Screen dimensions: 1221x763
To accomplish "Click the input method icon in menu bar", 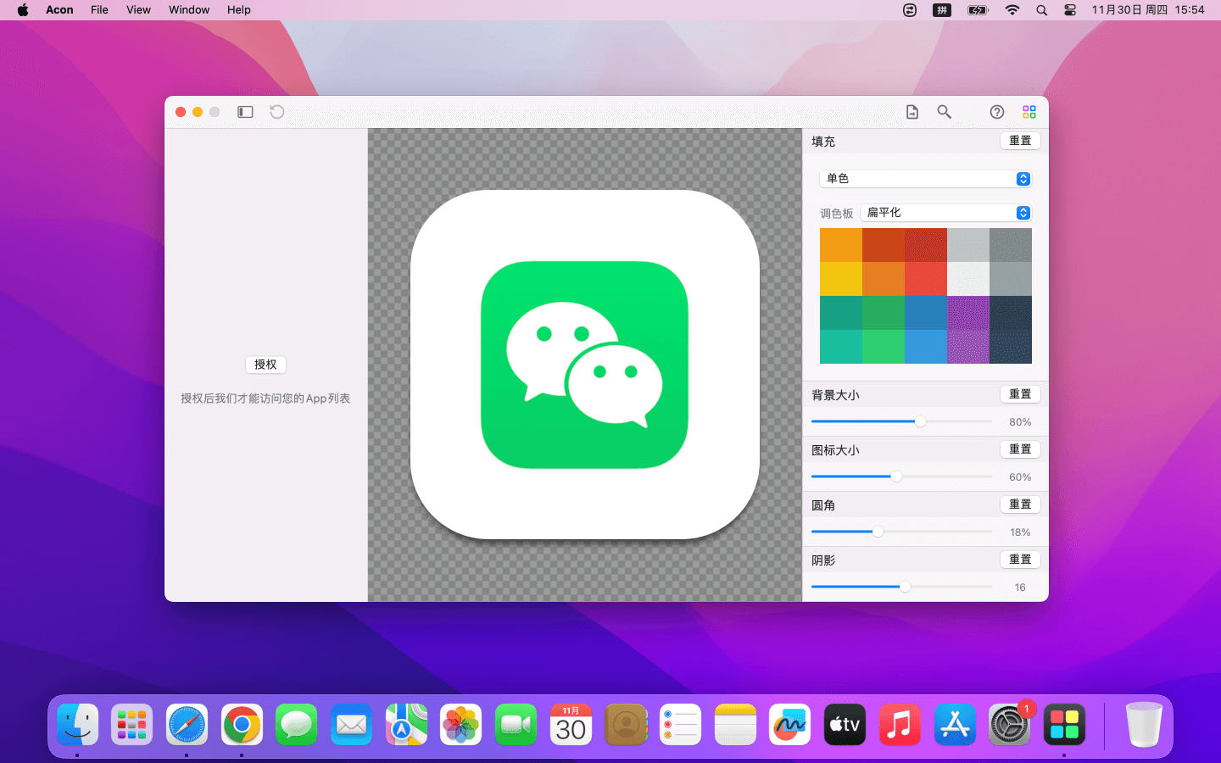I will pyautogui.click(x=942, y=10).
